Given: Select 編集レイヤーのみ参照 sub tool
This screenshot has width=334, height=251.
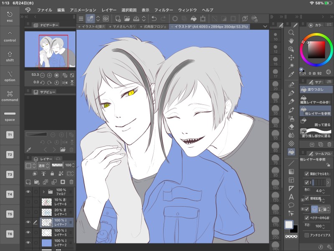Looking at the screenshot, I should 316,100.
